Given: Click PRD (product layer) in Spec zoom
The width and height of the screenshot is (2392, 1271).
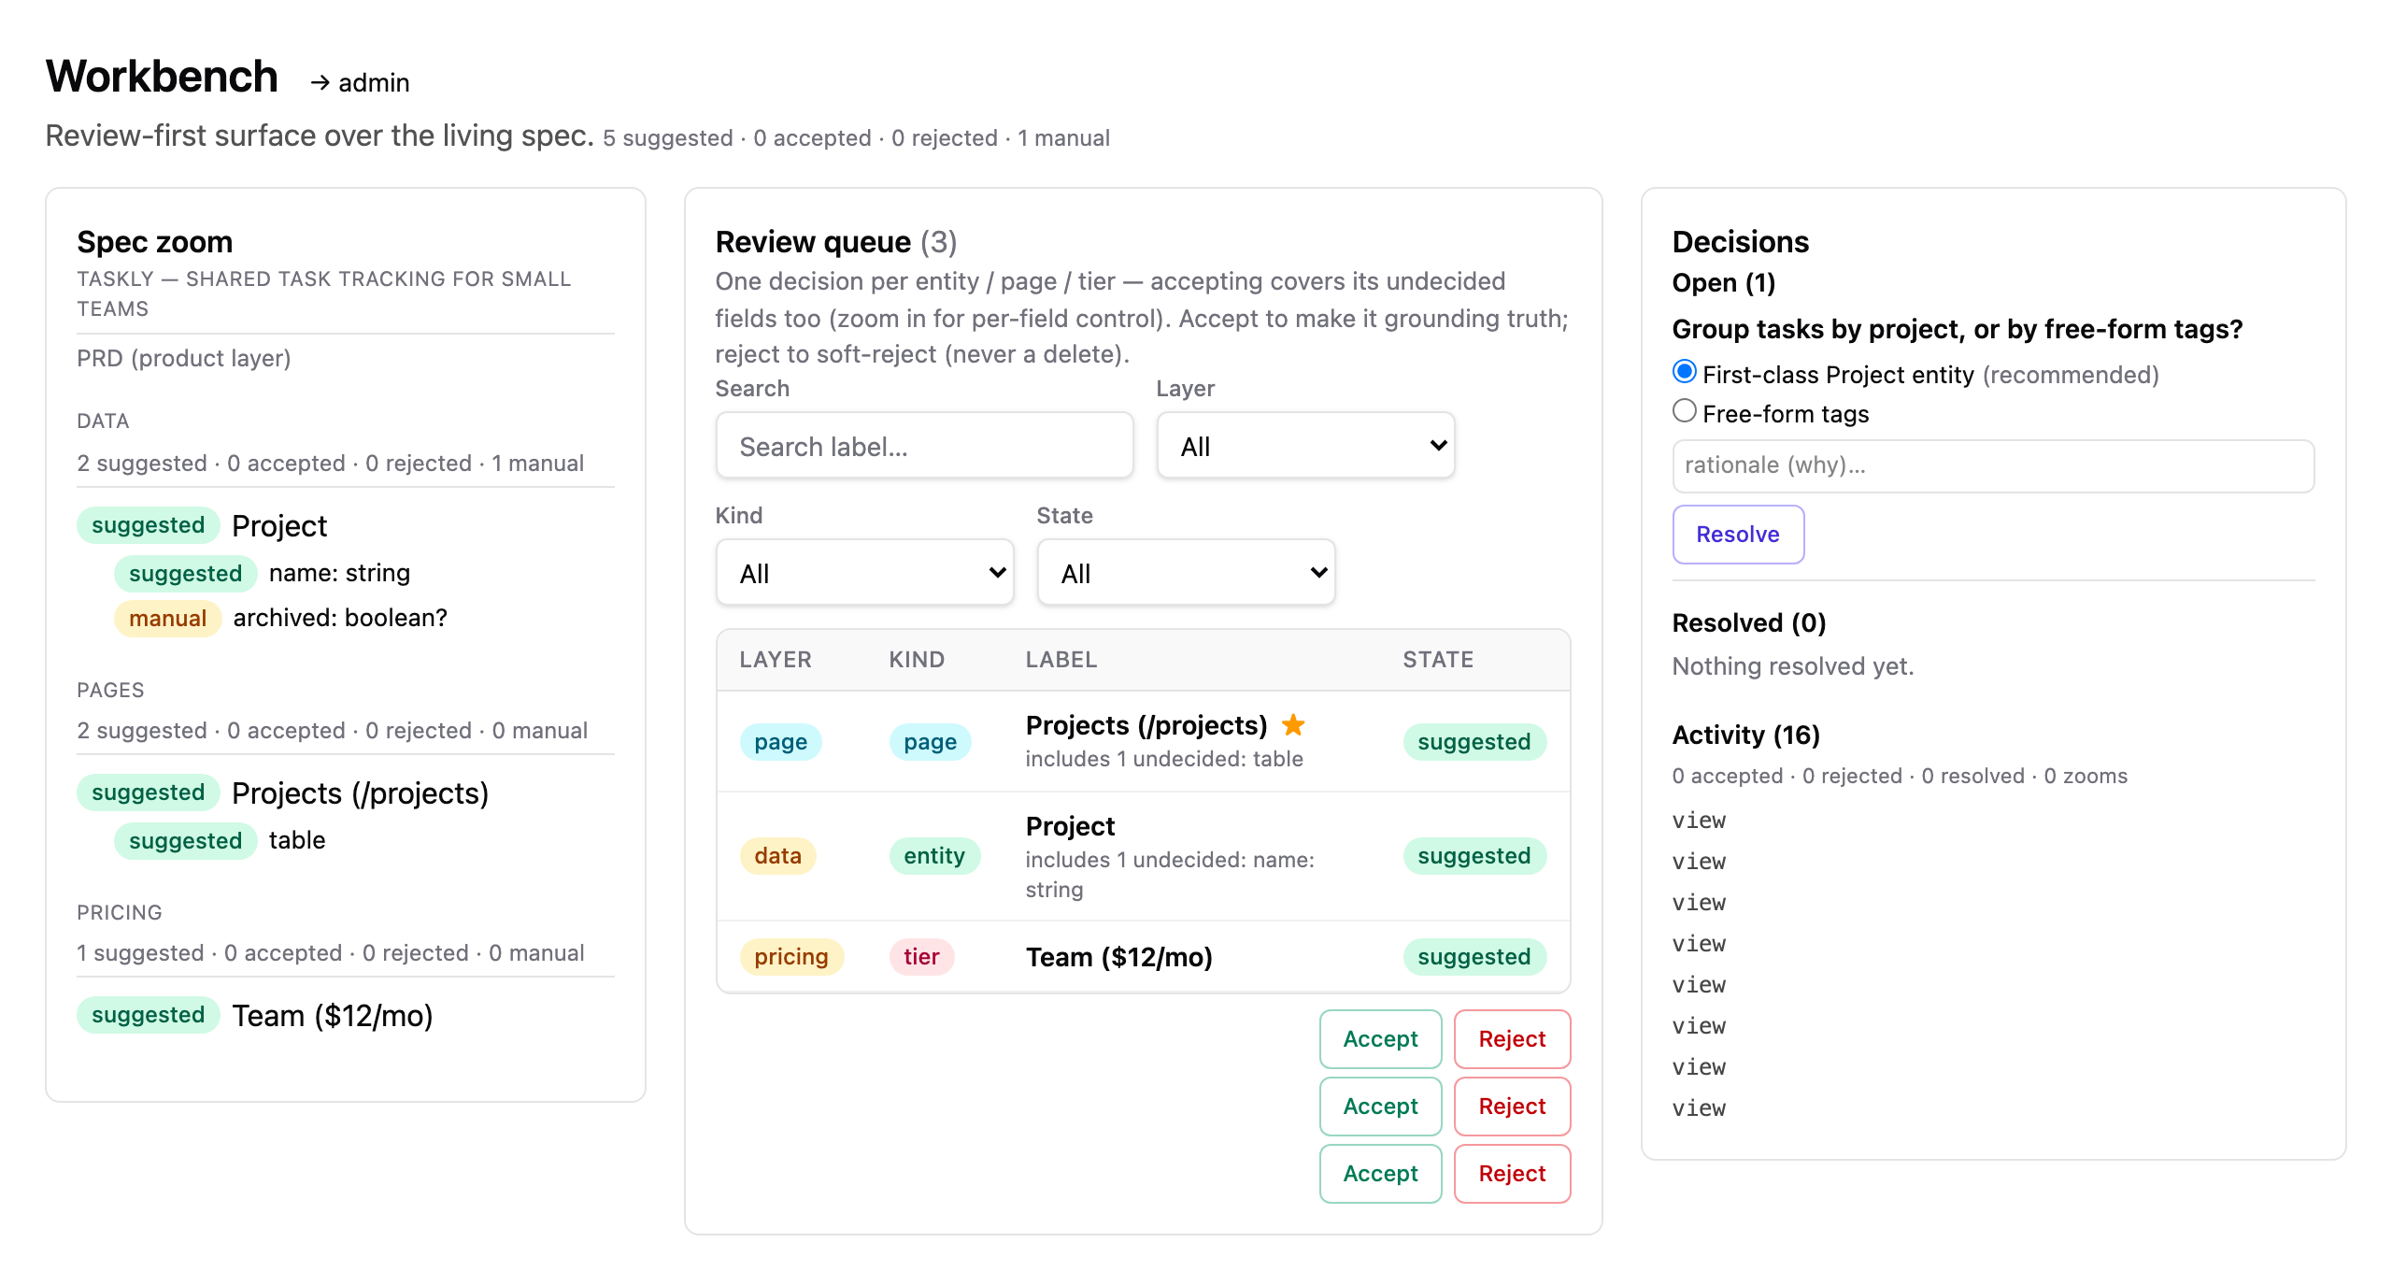Looking at the screenshot, I should (184, 359).
